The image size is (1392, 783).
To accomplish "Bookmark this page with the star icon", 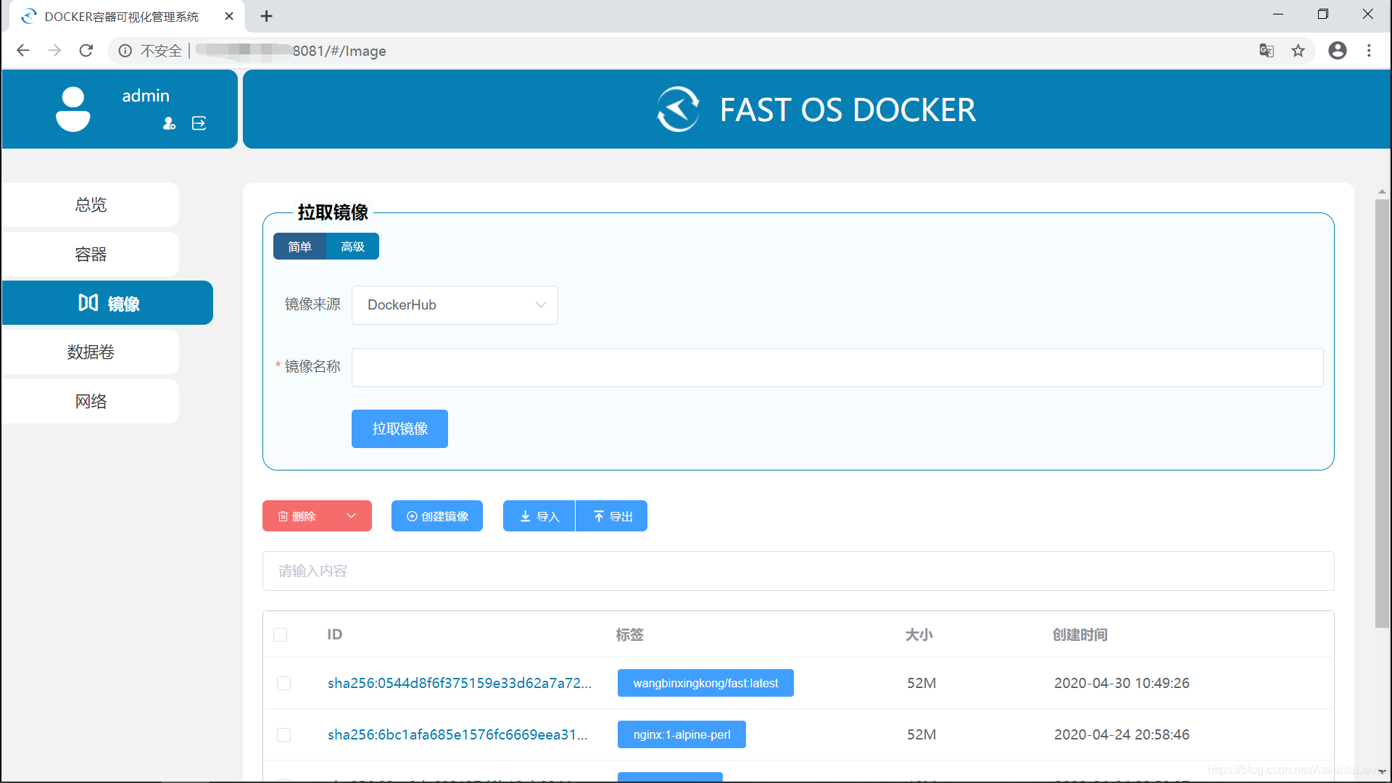I will coord(1298,51).
